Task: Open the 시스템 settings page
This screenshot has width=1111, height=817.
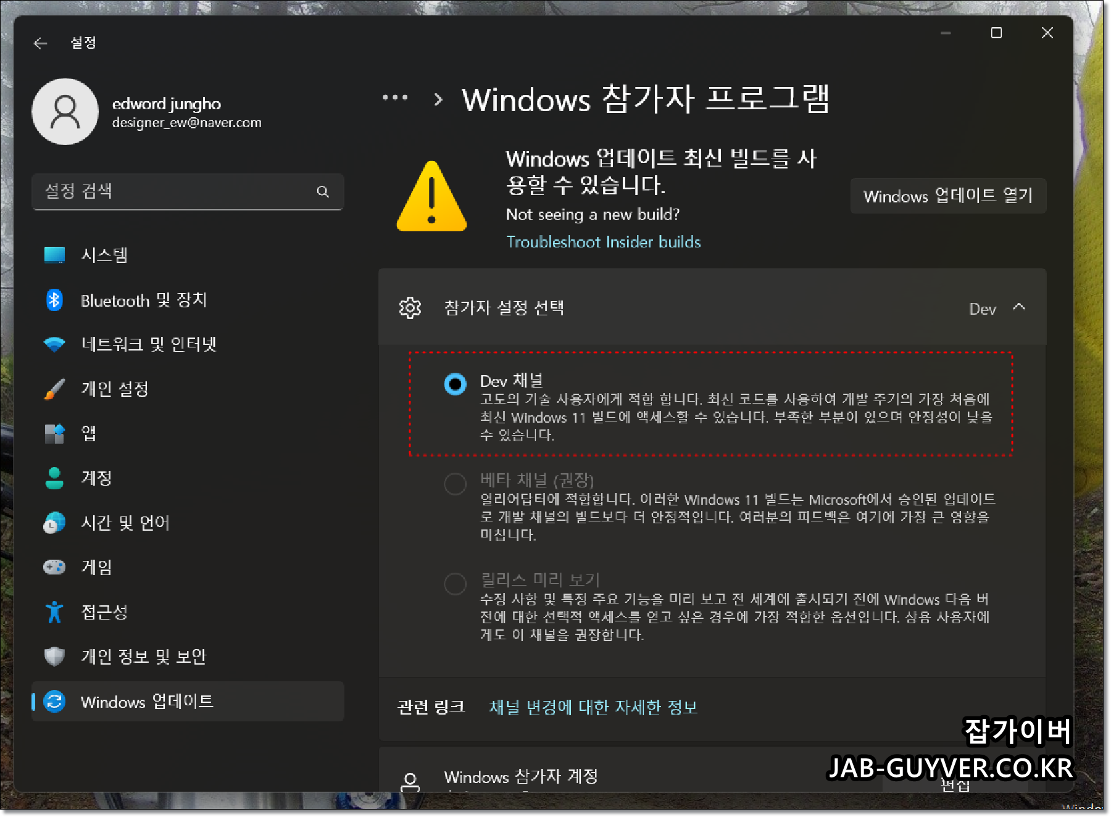Action: coord(188,255)
